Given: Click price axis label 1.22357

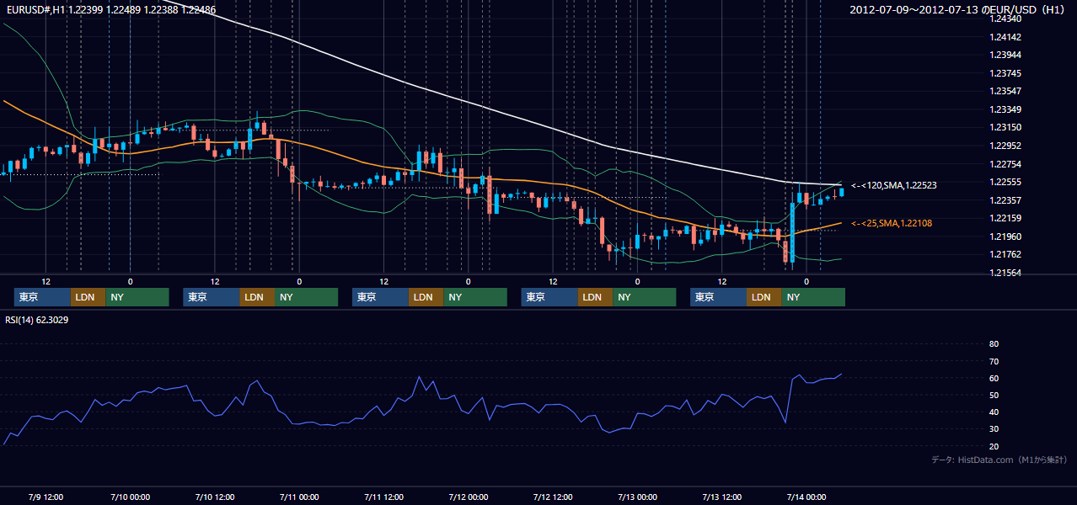Looking at the screenshot, I should 1005,200.
